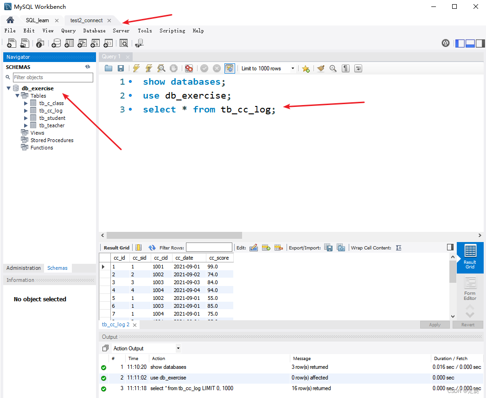
Task: Switch to Administration navigator tab
Action: (24, 268)
